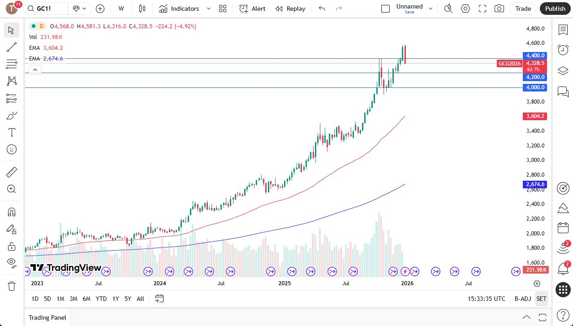573x326 pixels.
Task: Activate the magnet snap mode
Action: tap(12, 212)
